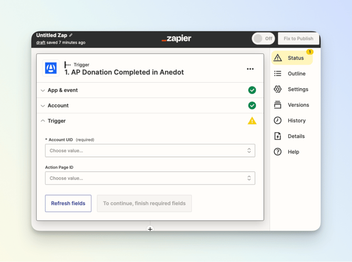Open the Outline sidebar tab

(292, 73)
